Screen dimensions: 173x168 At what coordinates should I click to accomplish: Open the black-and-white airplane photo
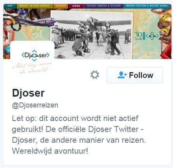click(92, 35)
